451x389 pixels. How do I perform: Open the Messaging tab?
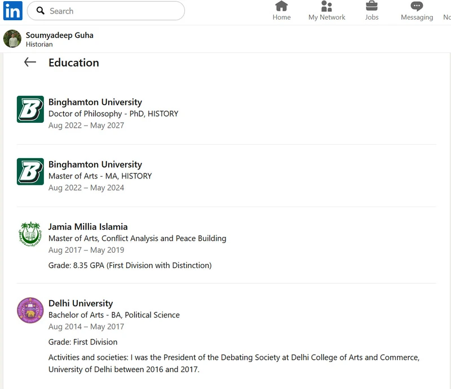click(x=417, y=11)
